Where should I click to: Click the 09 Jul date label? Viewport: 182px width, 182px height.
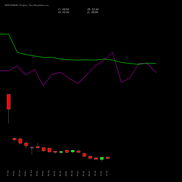(89, 174)
